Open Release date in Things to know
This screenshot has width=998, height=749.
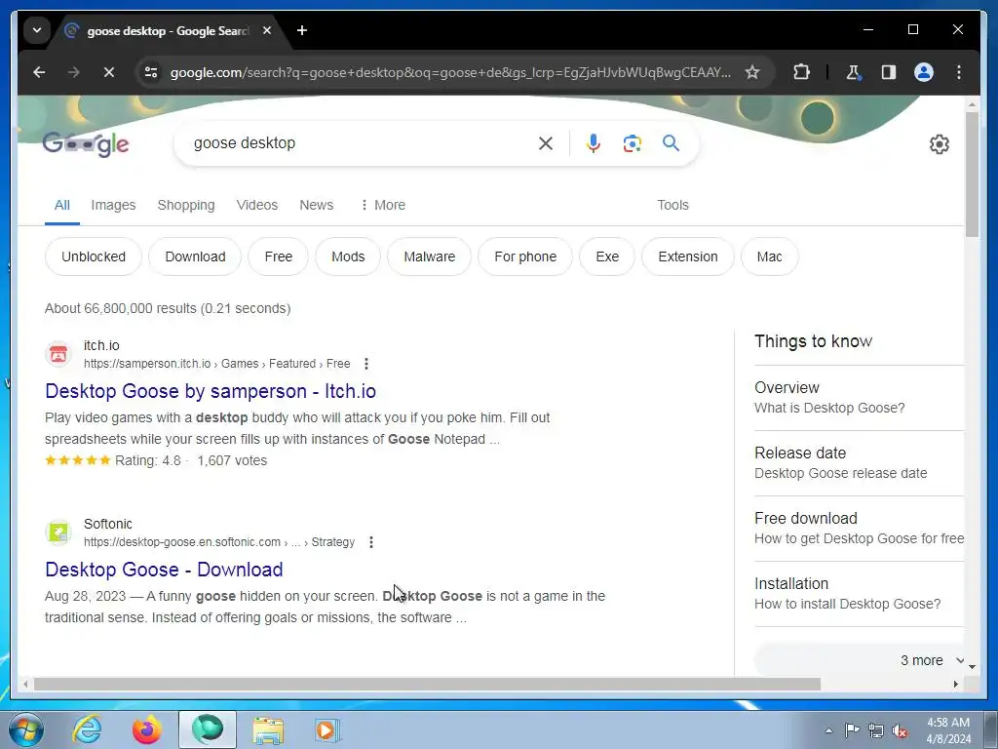[859, 463]
